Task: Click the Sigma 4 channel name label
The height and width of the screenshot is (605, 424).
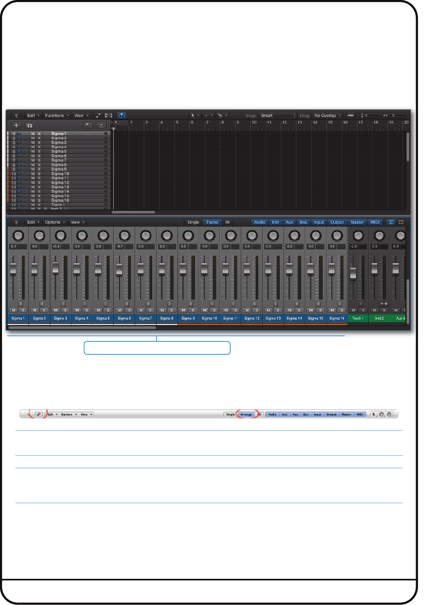Action: [x=82, y=318]
